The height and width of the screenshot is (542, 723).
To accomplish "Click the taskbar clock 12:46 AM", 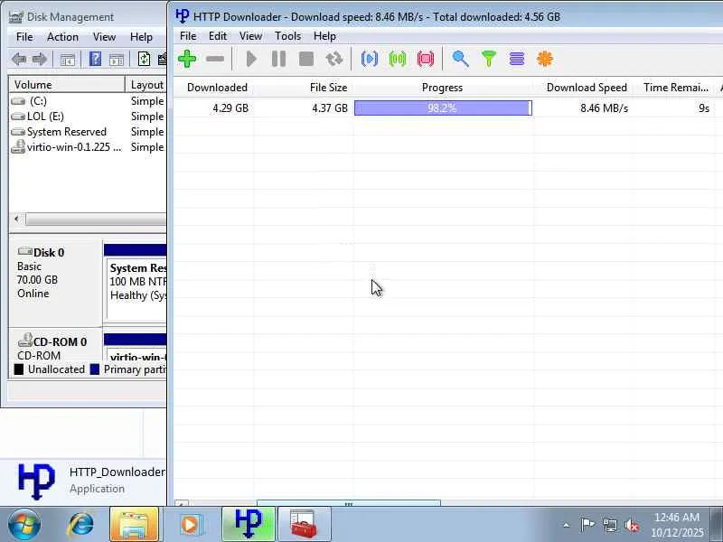I will pyautogui.click(x=677, y=525).
